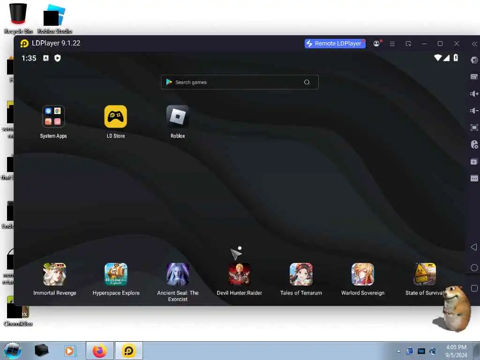Toggle fullscreen icon in LDPlayer sidebar
The width and height of the screenshot is (480, 360).
[x=474, y=127]
